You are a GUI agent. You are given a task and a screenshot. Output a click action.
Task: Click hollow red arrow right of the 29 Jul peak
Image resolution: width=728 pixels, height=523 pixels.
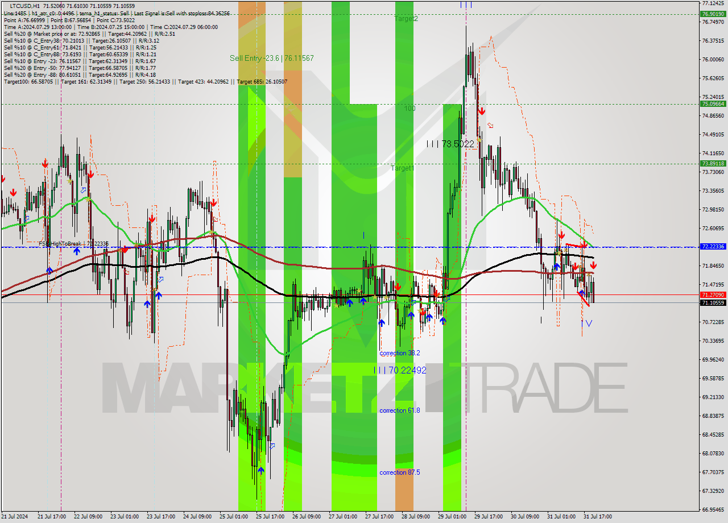(490, 125)
